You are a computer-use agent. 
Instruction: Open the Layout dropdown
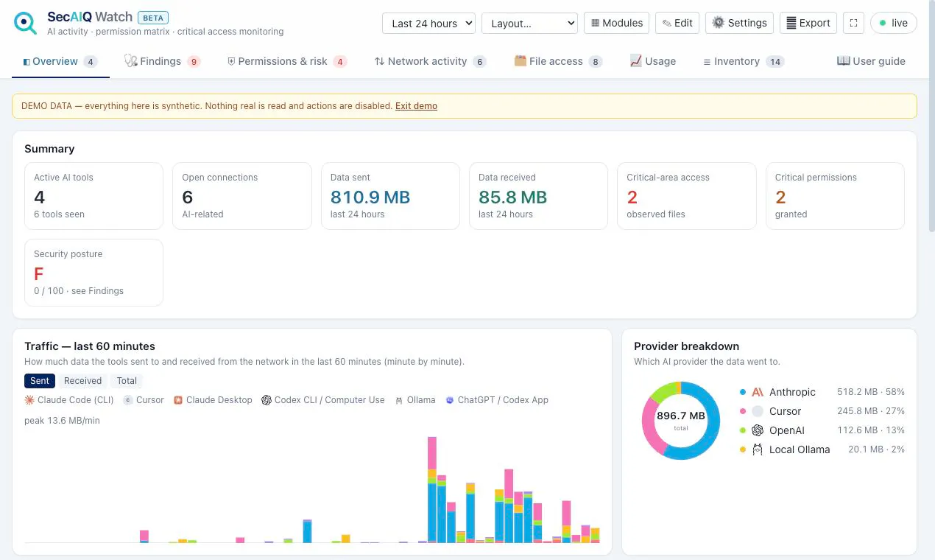point(529,23)
